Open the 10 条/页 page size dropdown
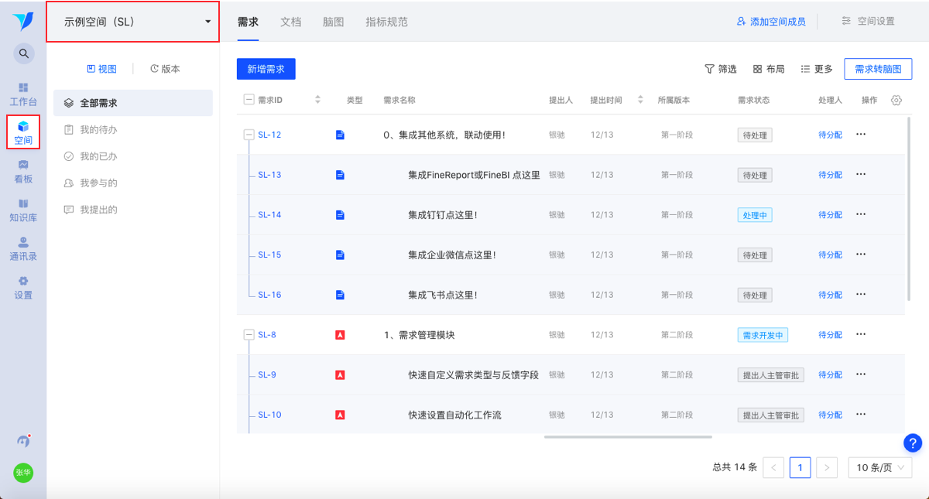 879,467
